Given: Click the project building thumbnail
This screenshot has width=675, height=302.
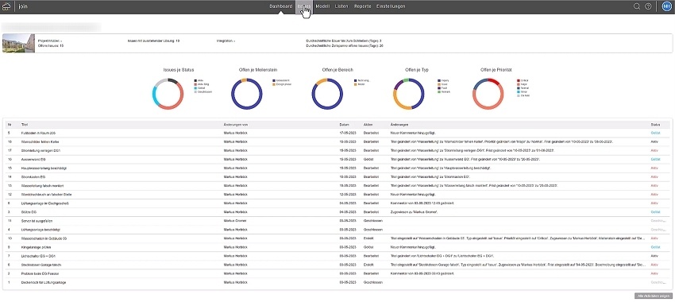Looking at the screenshot, I should coord(18,43).
